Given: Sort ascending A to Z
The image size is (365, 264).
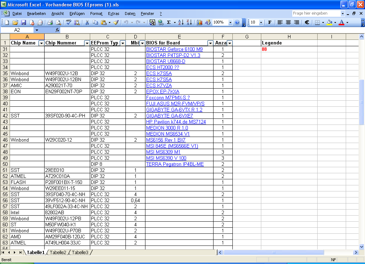Looking at the screenshot, I should click(181, 22).
